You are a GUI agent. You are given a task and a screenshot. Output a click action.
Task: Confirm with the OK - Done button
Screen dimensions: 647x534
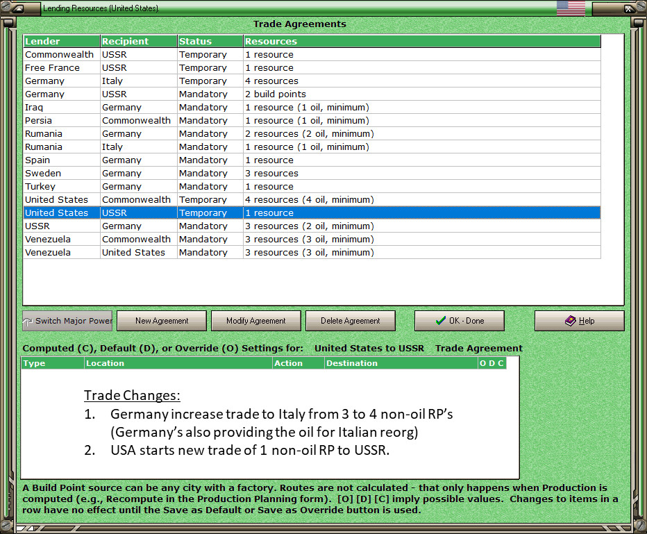coord(460,321)
